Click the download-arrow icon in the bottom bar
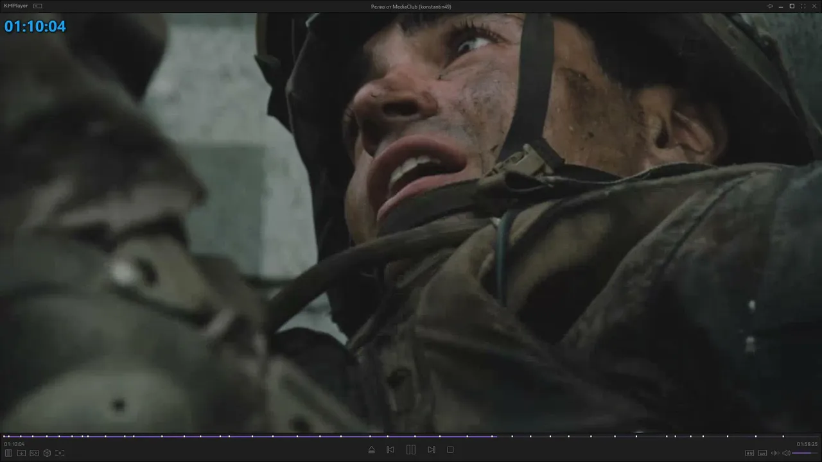 (x=21, y=453)
